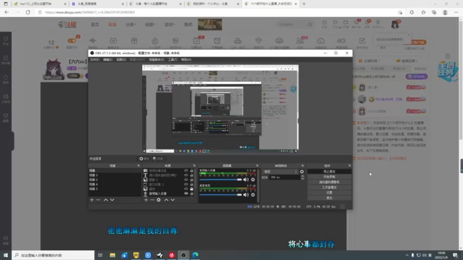Screen dimensions: 463x260
Task: Adjust 音频输入采集 volume slider
Action: click(x=221, y=180)
